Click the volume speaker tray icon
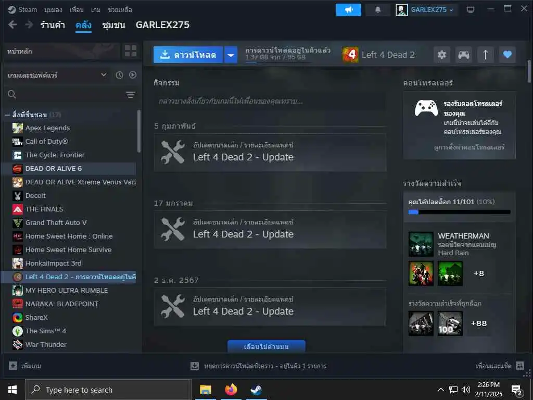Screen dimensions: 533x400 pyautogui.click(x=466, y=390)
